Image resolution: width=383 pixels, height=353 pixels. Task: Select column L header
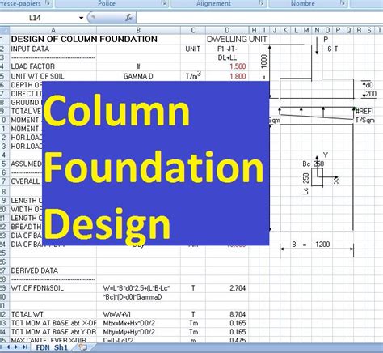pos(296,30)
